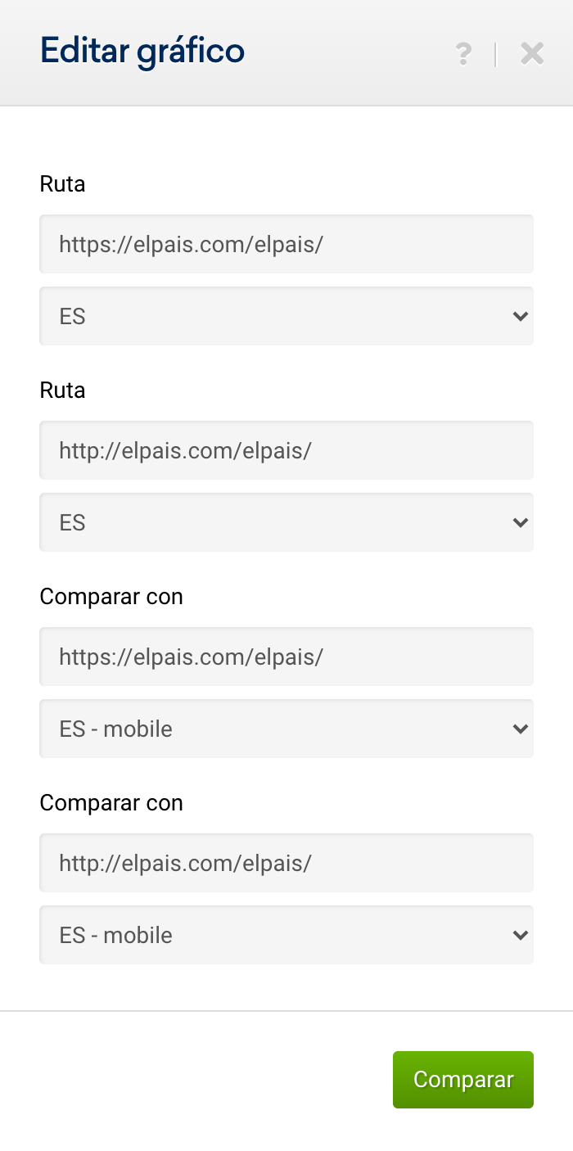Click the Editar gráfico dialog title
The height and width of the screenshot is (1151, 573).
tap(142, 52)
